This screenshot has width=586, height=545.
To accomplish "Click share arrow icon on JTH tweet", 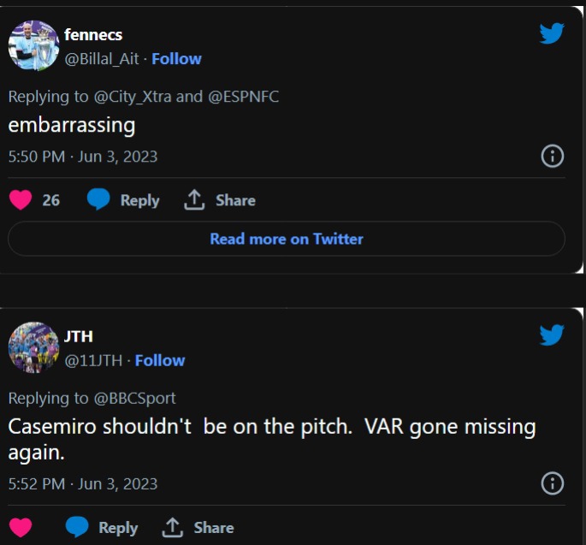I will [174, 527].
